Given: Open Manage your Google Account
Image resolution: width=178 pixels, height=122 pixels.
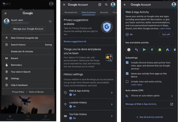Looking at the screenshot, I should click(x=28, y=29).
